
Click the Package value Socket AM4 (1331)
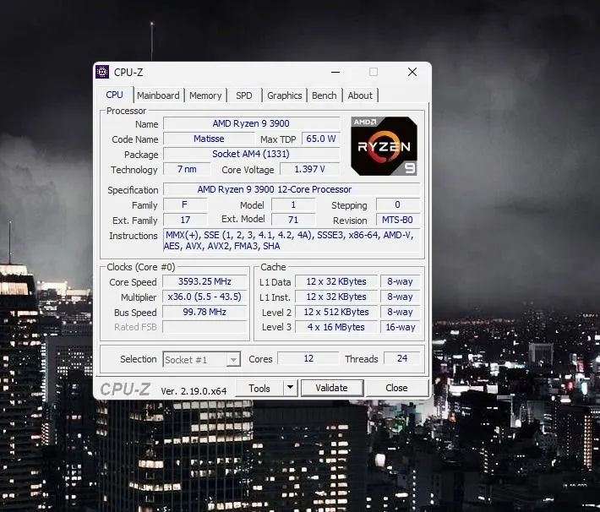251,154
